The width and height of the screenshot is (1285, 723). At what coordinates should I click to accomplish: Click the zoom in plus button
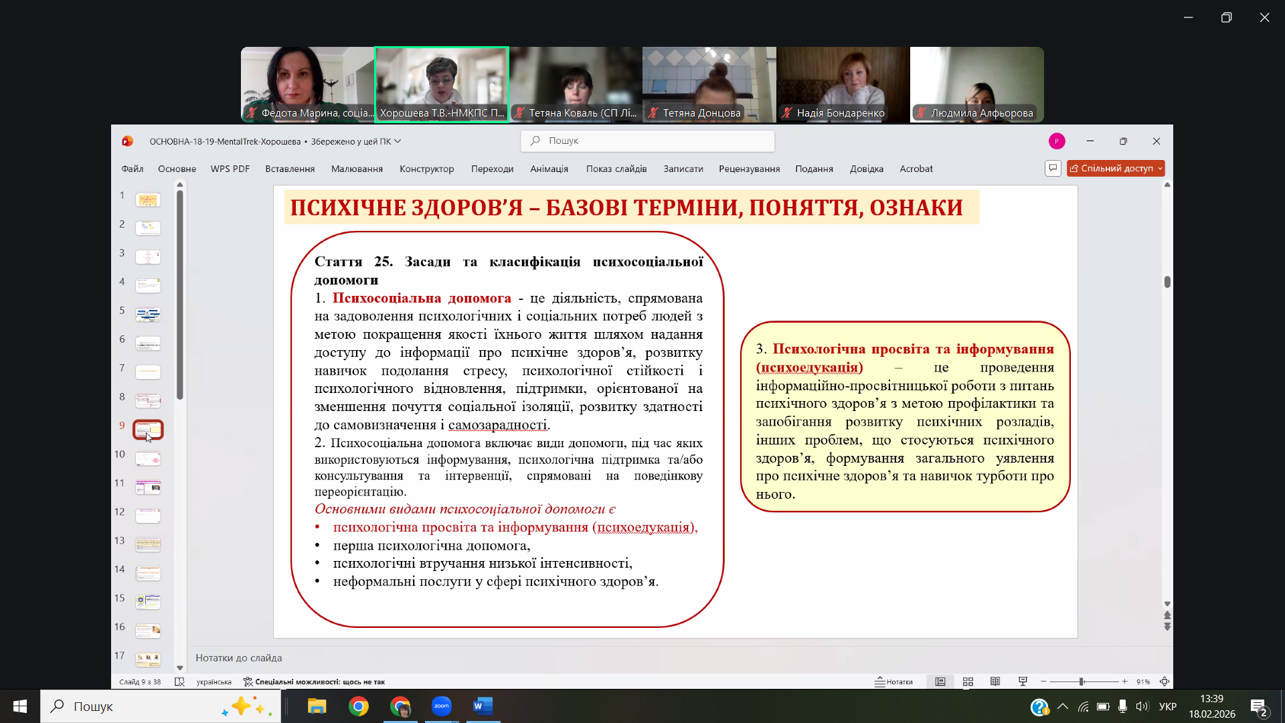pyautogui.click(x=1125, y=681)
